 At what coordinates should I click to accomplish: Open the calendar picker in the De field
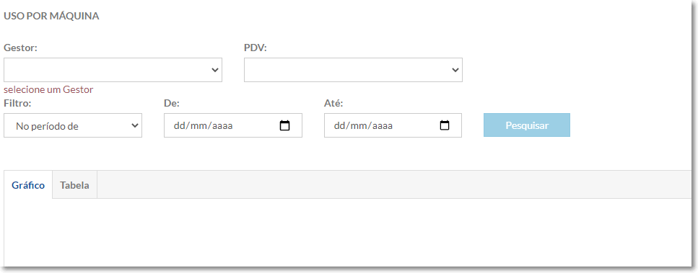pyautogui.click(x=284, y=125)
